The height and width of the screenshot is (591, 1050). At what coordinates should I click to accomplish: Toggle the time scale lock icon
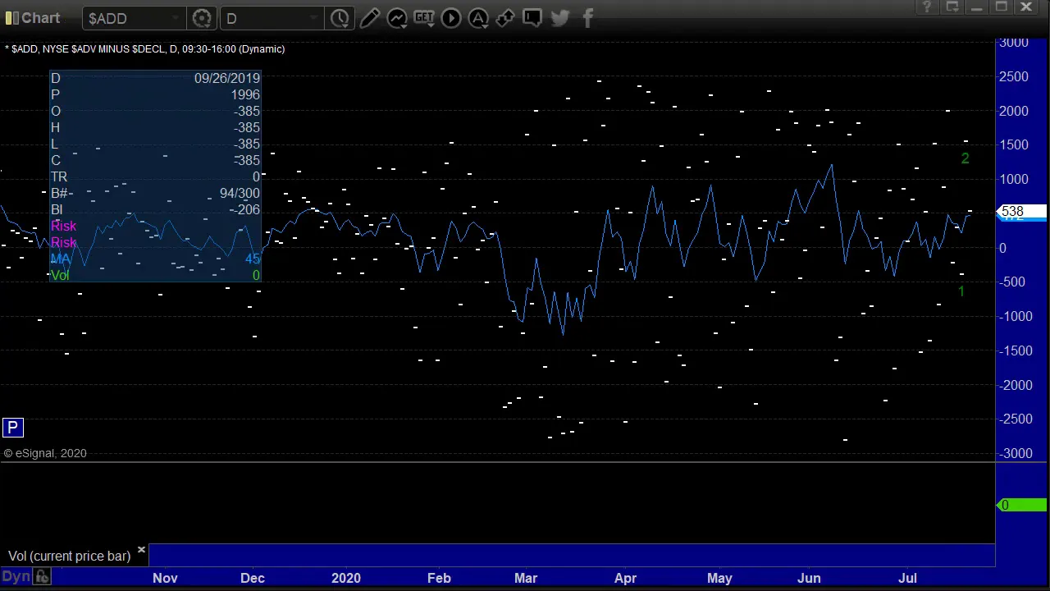pyautogui.click(x=42, y=577)
